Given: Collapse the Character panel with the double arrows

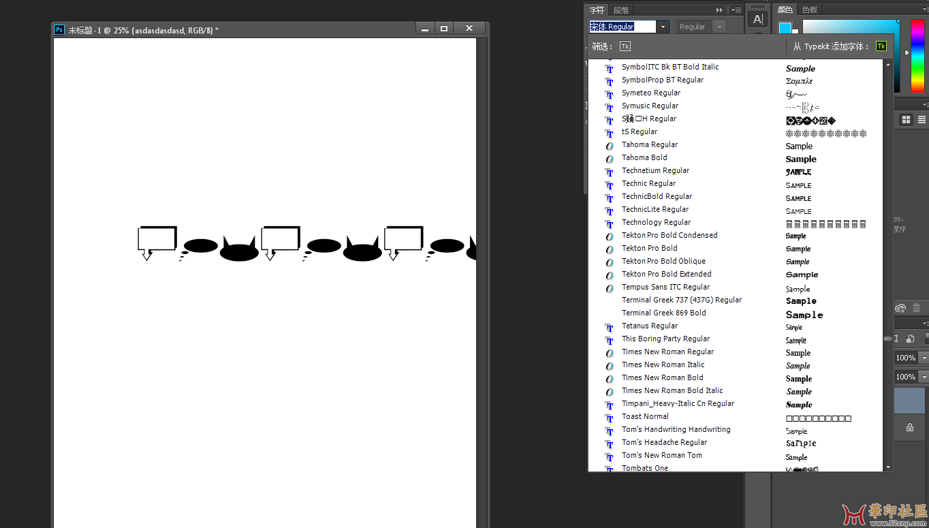Looking at the screenshot, I should click(719, 10).
